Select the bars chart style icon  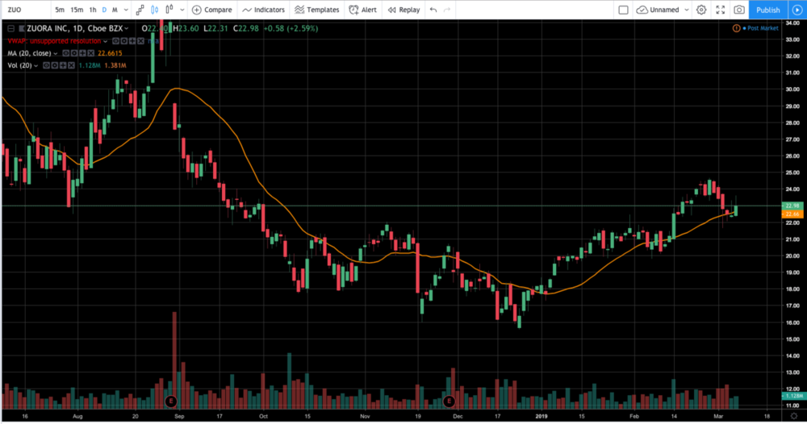[140, 10]
